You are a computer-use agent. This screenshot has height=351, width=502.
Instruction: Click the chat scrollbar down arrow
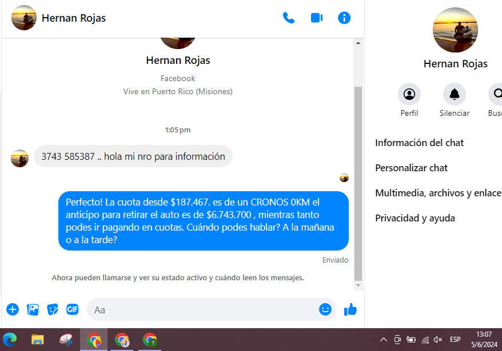coord(358,285)
